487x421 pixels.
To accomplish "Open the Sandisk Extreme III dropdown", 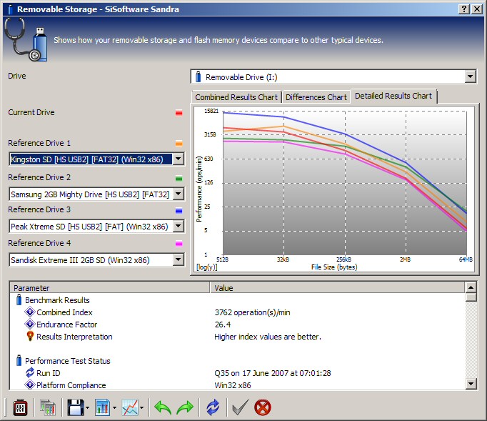I will pos(179,259).
